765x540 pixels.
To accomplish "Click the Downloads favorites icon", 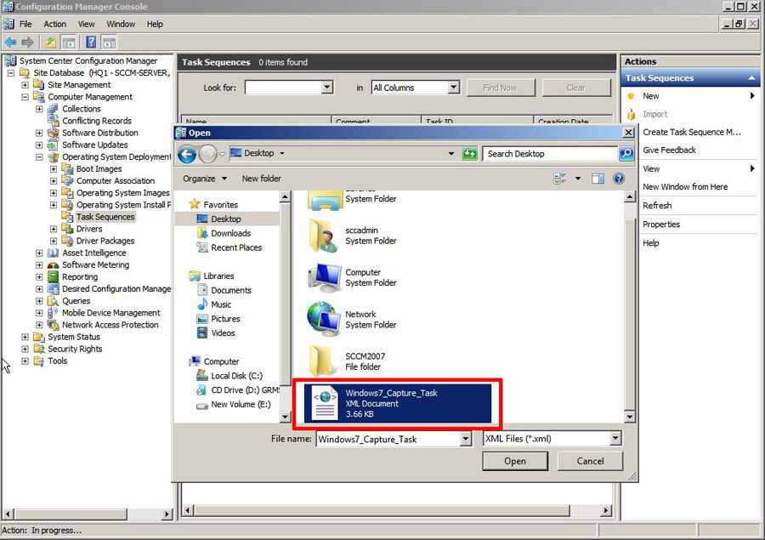I will click(201, 233).
